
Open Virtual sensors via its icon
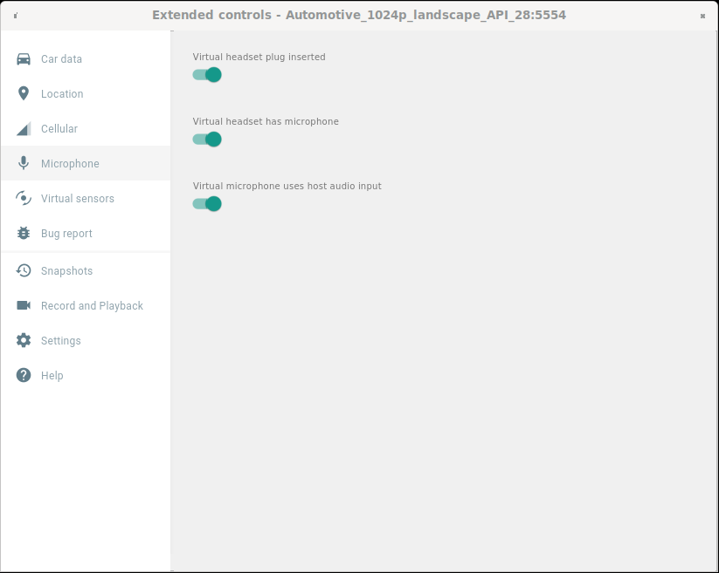[x=23, y=198]
